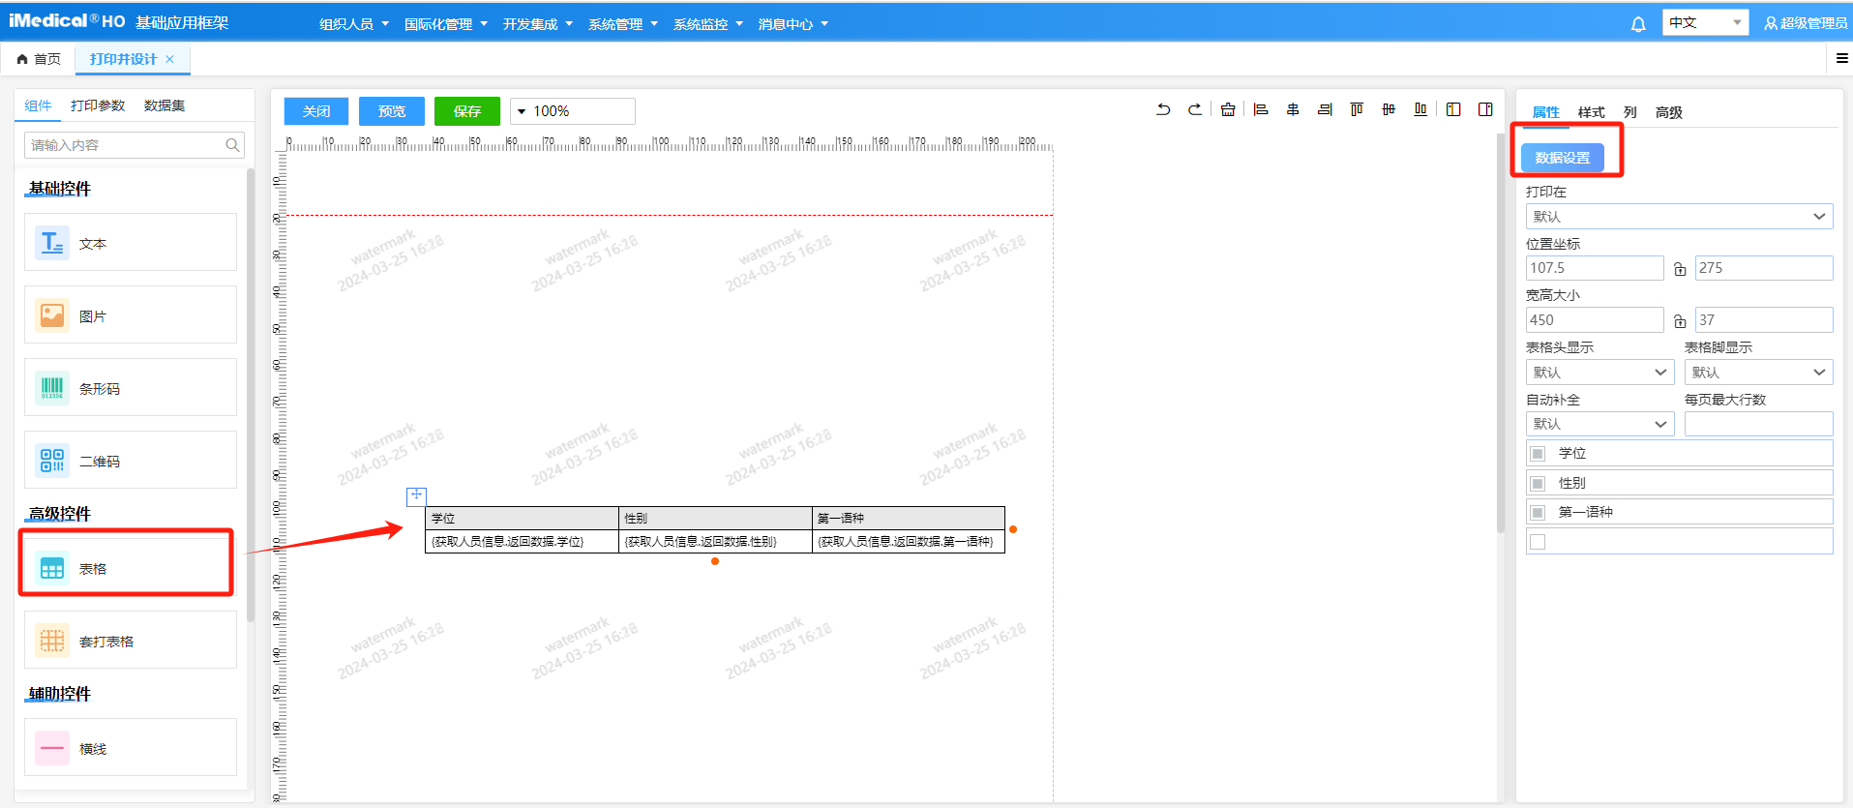Toggle the 第一语种 column checkbox

pyautogui.click(x=1538, y=512)
